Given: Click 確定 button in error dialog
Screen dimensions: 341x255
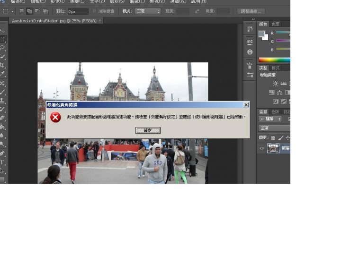Looking at the screenshot, I should pyautogui.click(x=148, y=130).
